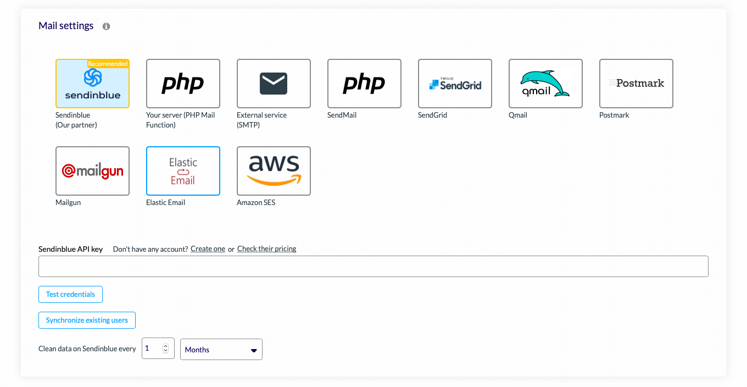Select the Postmark provider tile

point(636,84)
